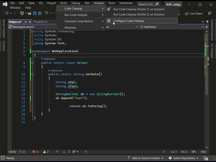Click the CRLF line ending indicator

(204, 152)
